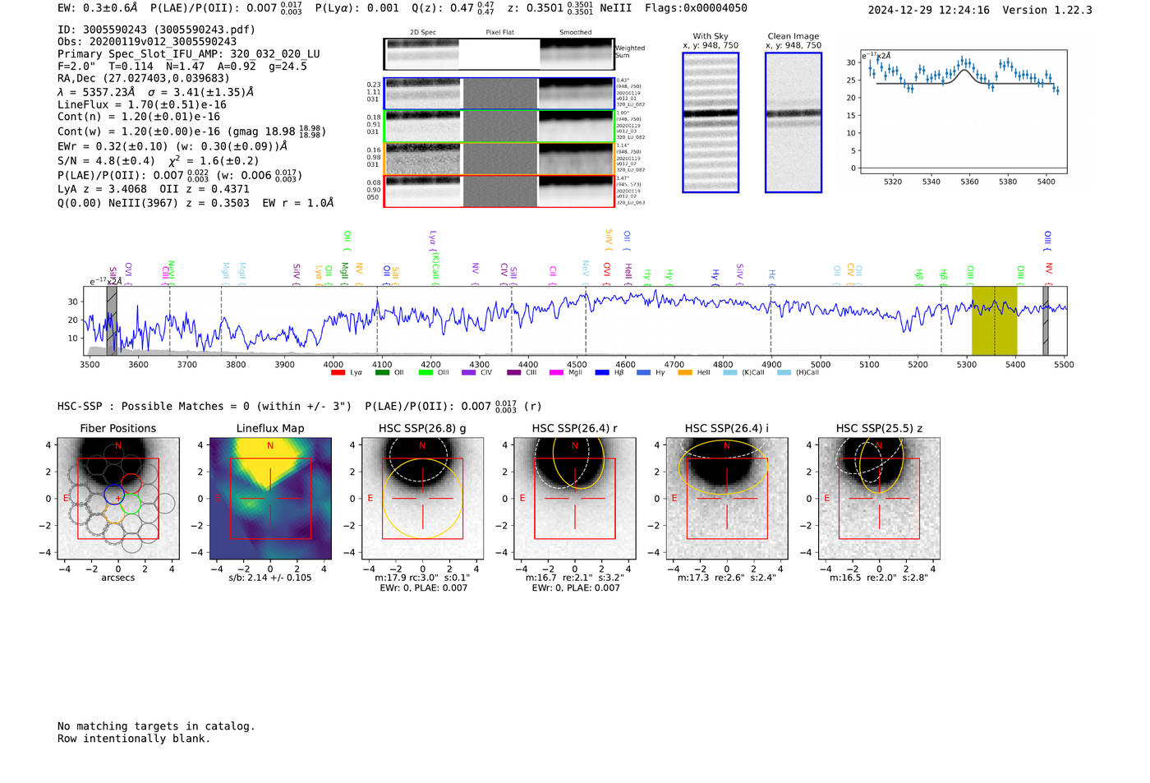Image resolution: width=1150 pixels, height=783 pixels.
Task: Click the red Lyα legend swatch
Action: point(338,372)
